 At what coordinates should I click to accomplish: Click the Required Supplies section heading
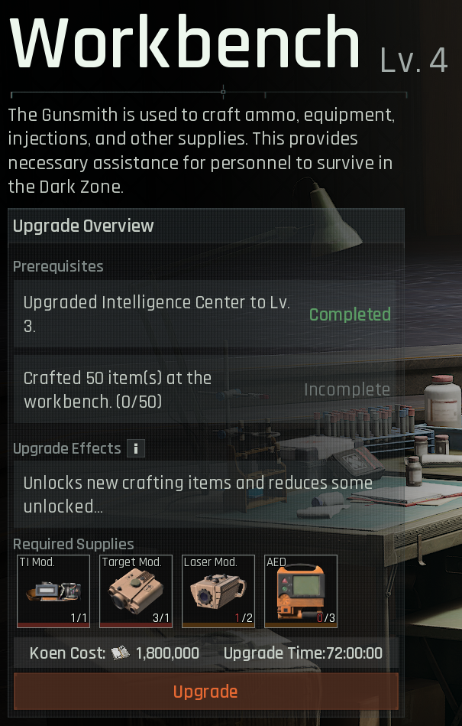click(x=73, y=544)
